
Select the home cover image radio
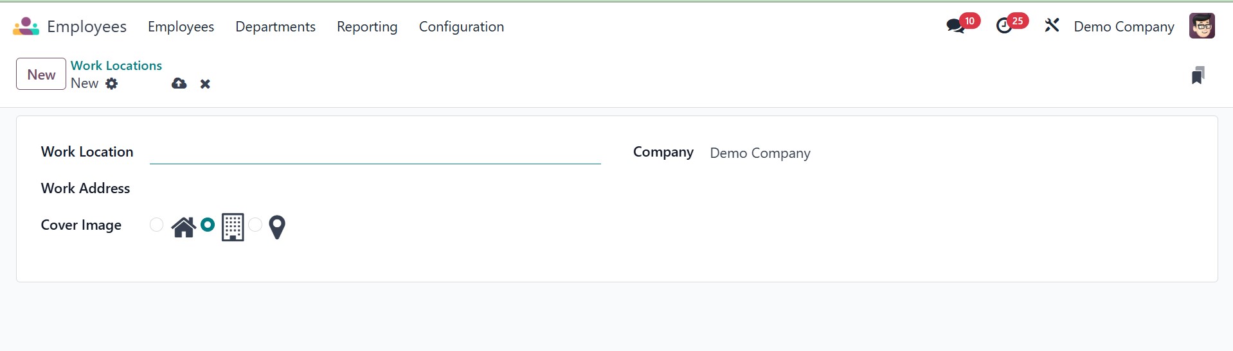tap(156, 225)
